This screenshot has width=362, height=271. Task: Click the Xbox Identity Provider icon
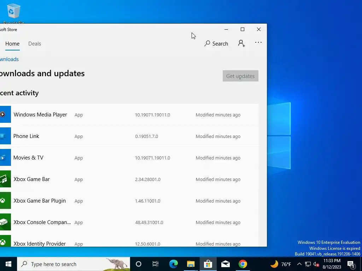[5, 241]
